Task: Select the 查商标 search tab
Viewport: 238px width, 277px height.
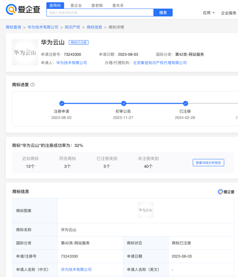Action: (x=55, y=6)
